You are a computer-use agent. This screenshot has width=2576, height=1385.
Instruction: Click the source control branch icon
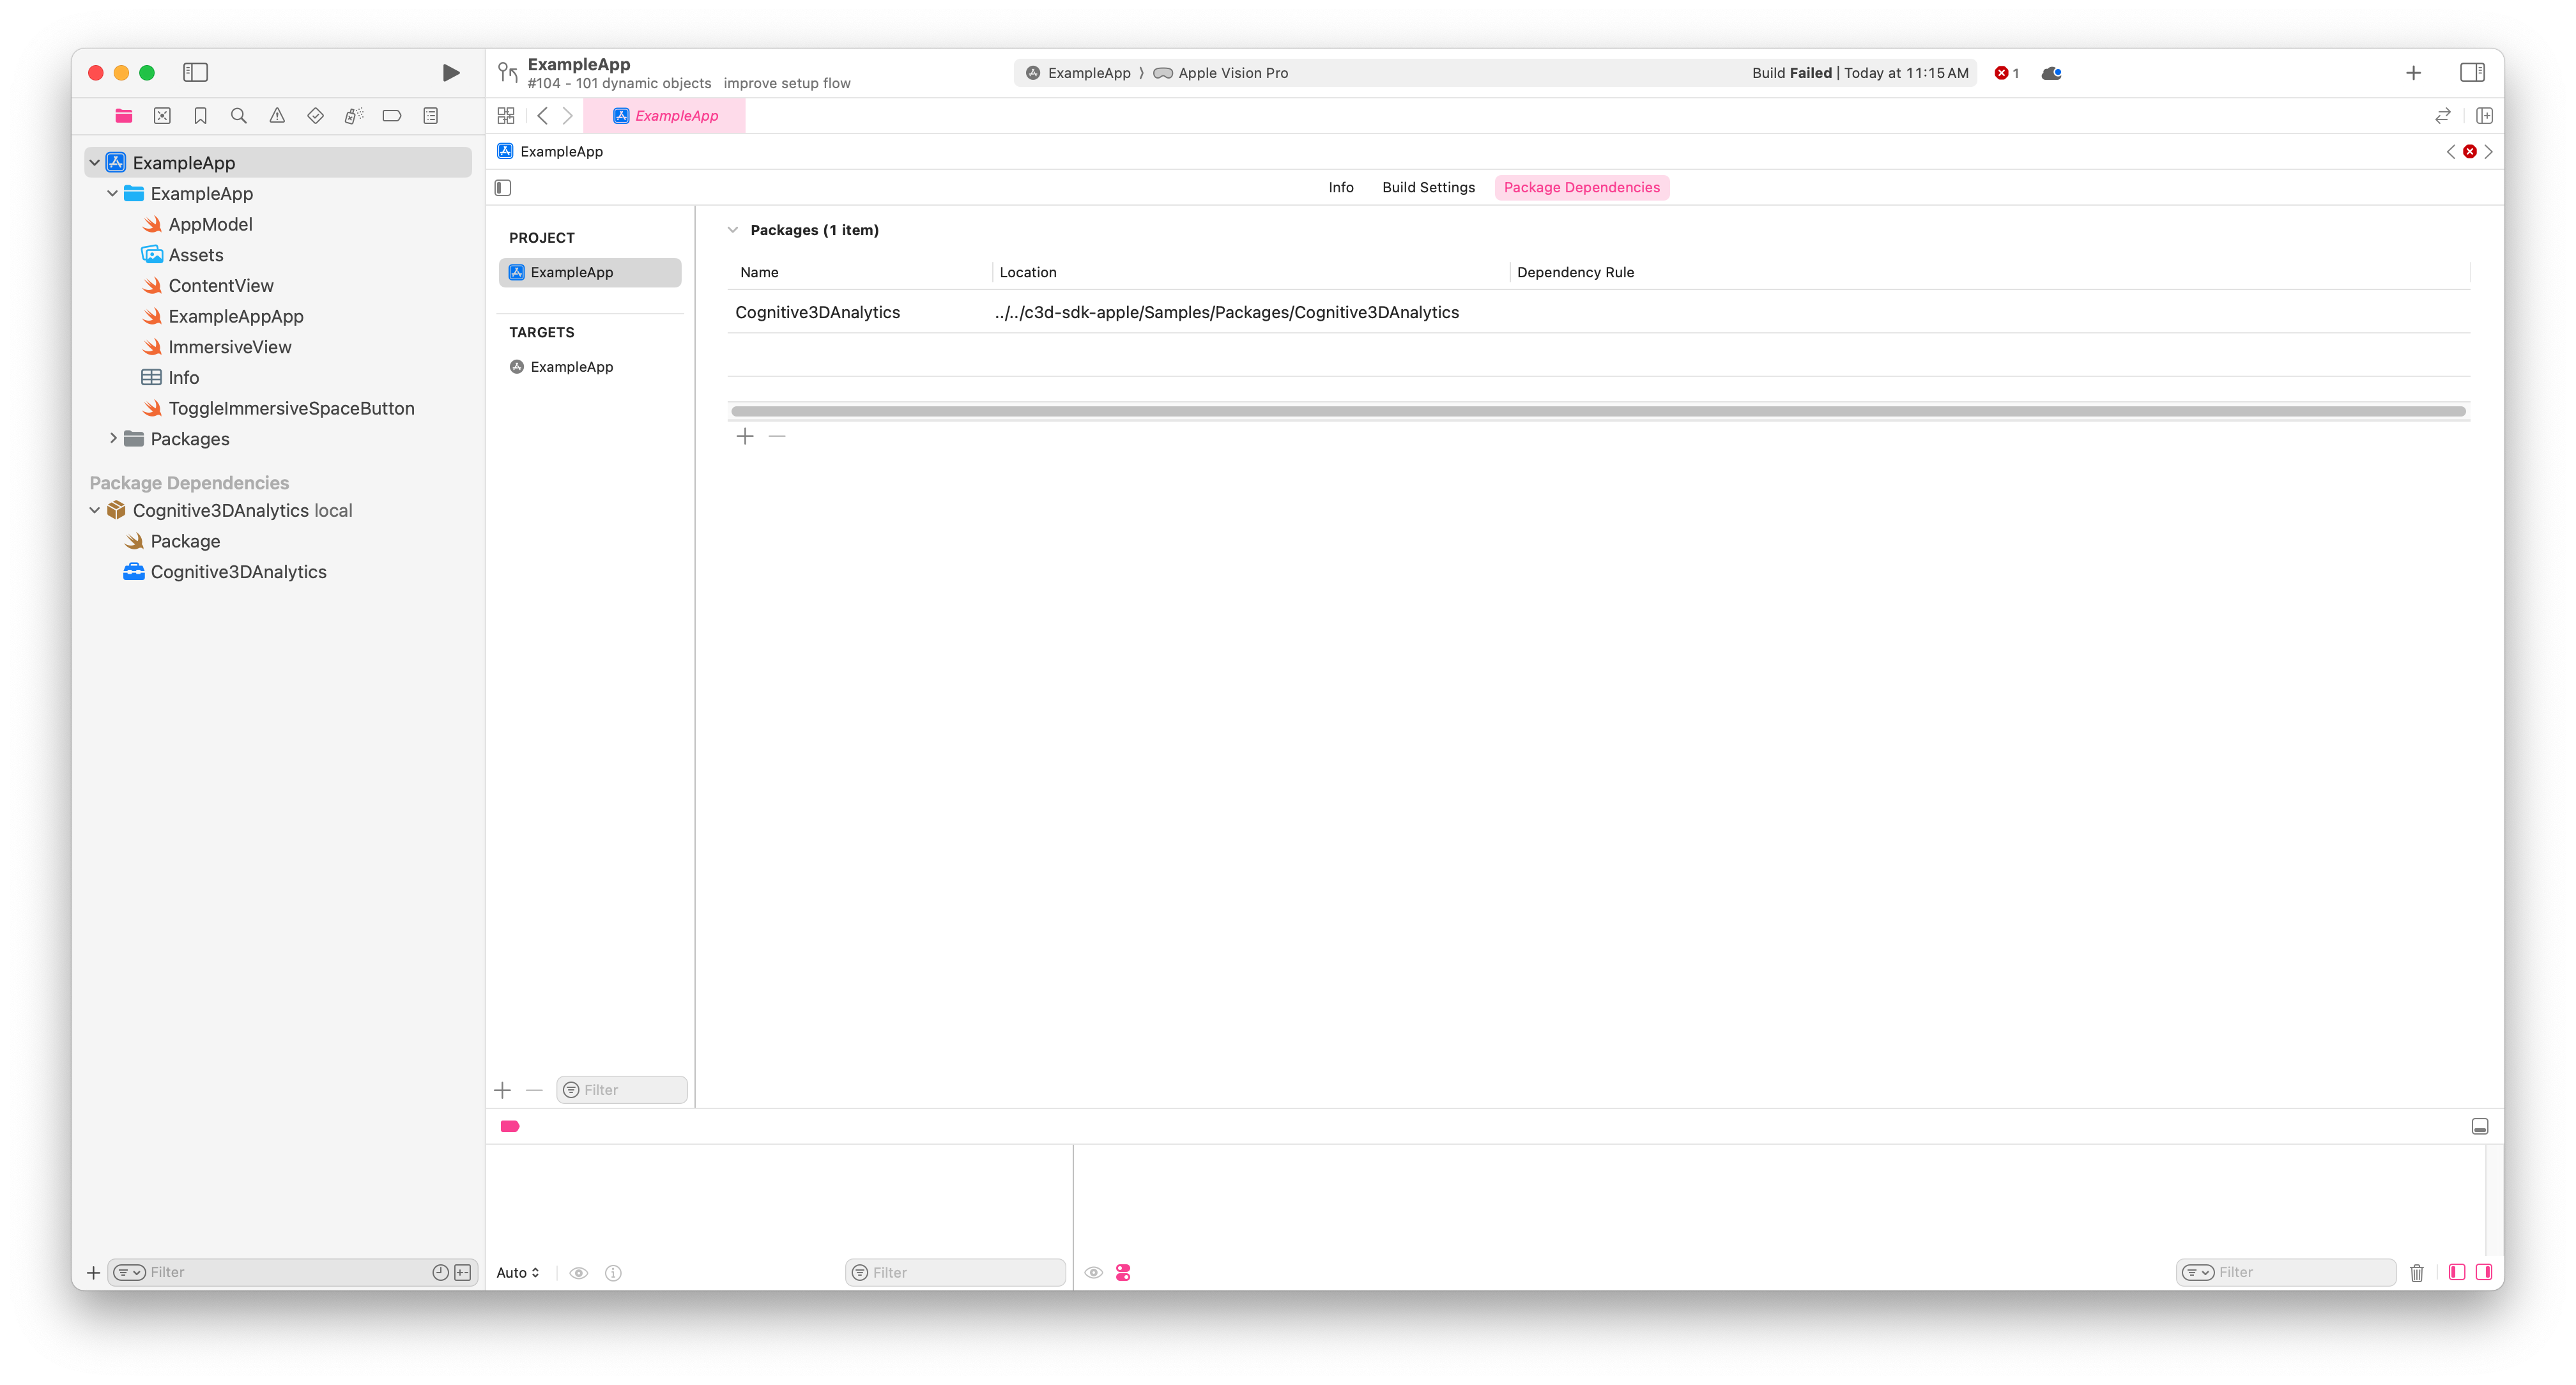pyautogui.click(x=508, y=73)
